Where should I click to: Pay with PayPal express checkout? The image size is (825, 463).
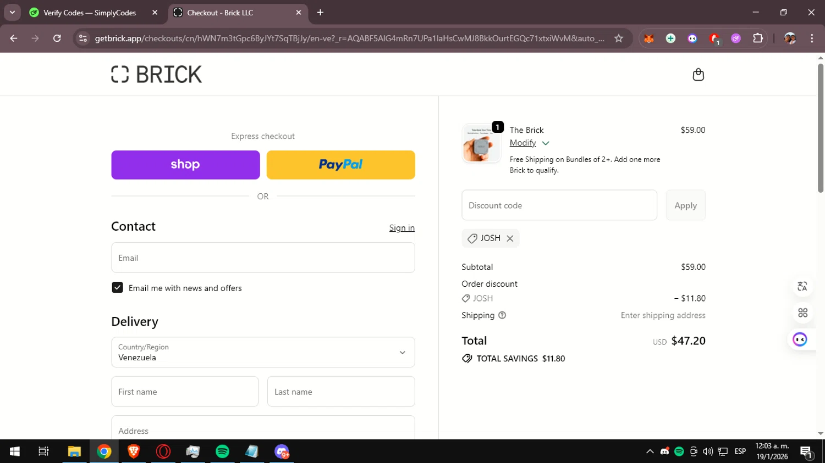click(x=340, y=165)
